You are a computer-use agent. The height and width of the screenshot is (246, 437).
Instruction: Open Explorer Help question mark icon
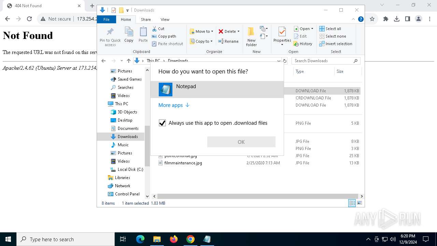point(361,19)
